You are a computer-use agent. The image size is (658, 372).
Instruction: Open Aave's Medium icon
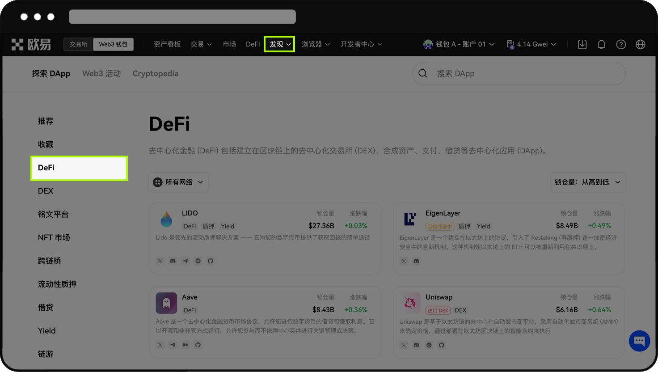point(185,345)
